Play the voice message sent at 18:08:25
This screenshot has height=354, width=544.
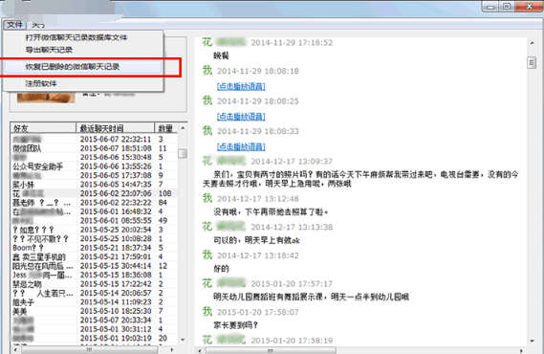tap(241, 117)
